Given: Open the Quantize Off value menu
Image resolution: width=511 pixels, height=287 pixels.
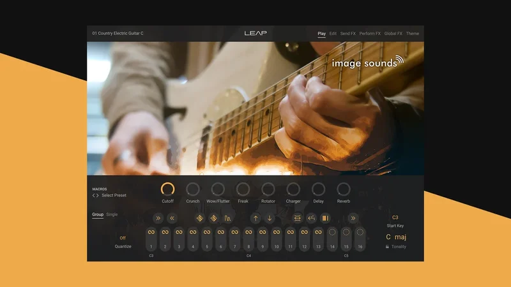Looking at the screenshot, I should [x=123, y=238].
